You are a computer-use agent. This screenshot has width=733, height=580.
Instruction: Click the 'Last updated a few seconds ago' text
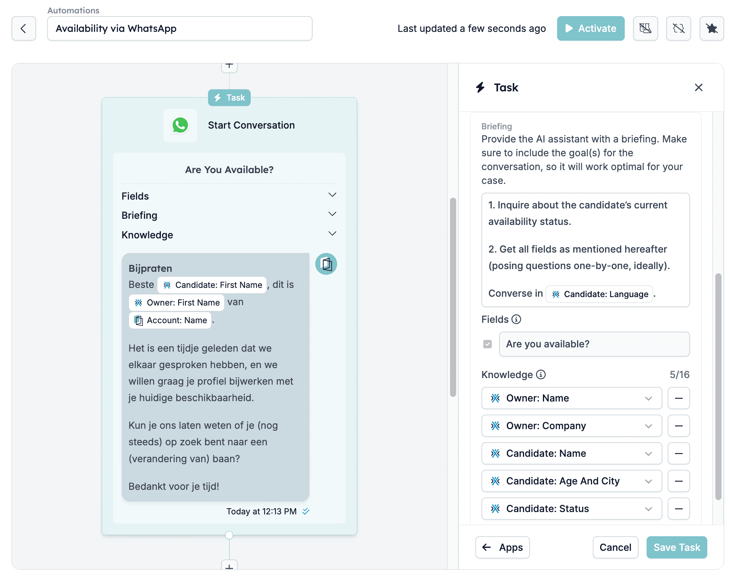coord(472,28)
